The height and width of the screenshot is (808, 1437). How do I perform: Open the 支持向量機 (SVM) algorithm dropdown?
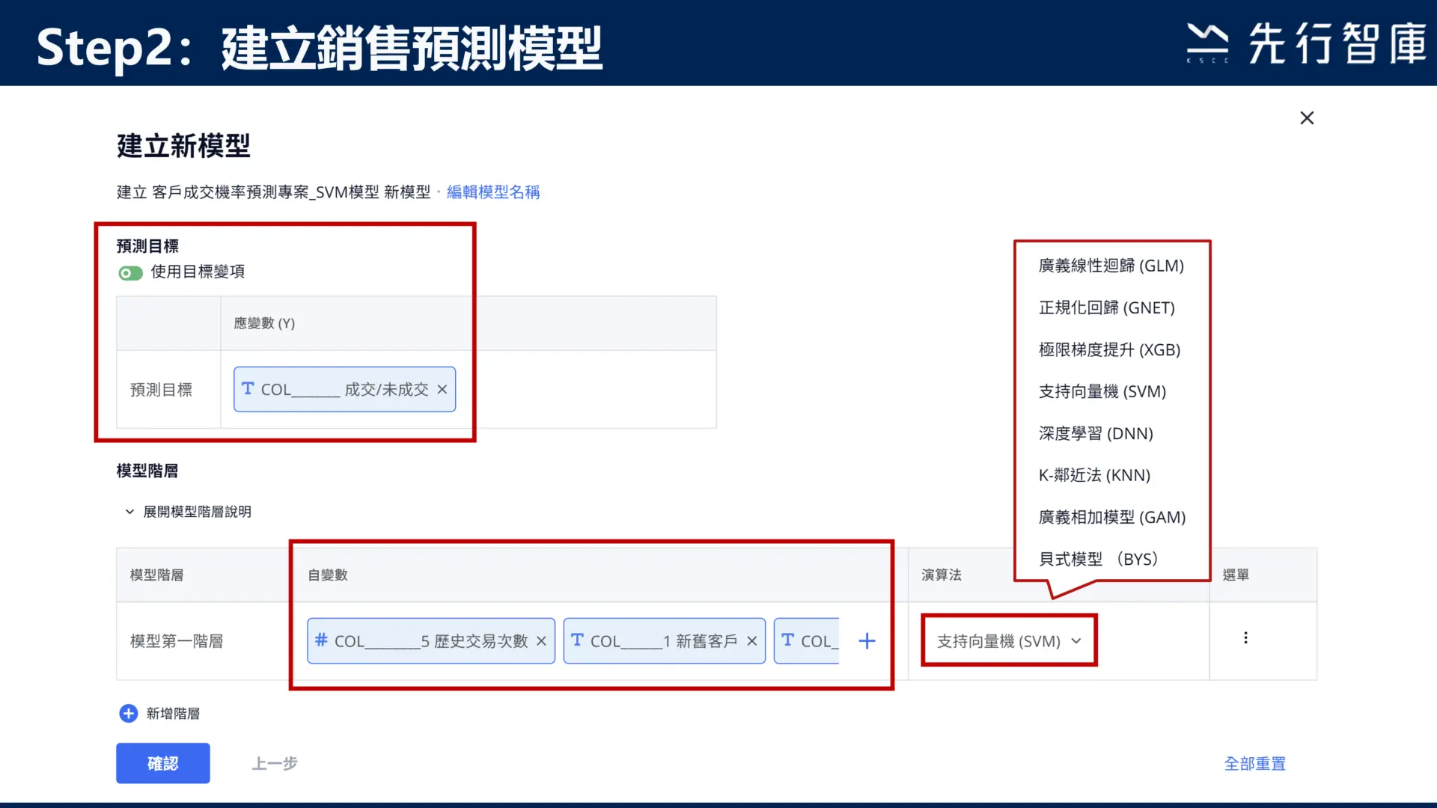(x=1009, y=641)
